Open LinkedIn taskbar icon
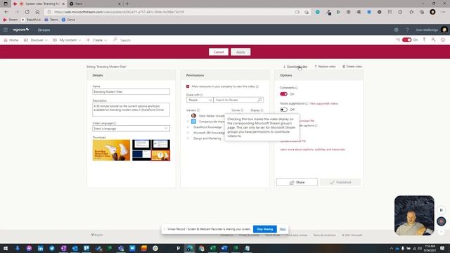This screenshot has width=450, height=253. (41, 248)
